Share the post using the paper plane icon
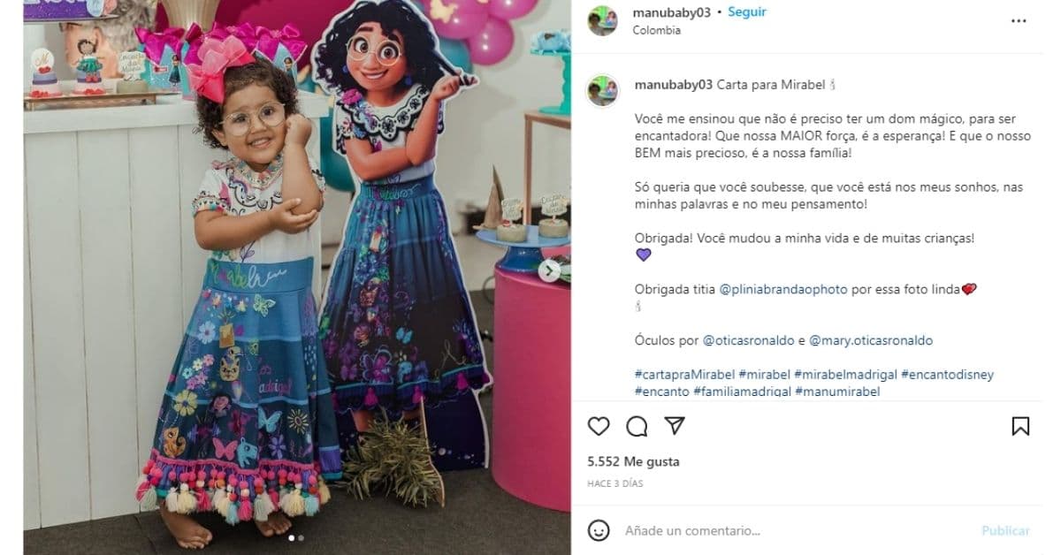Screen dimensions: 1061x555 click(675, 426)
